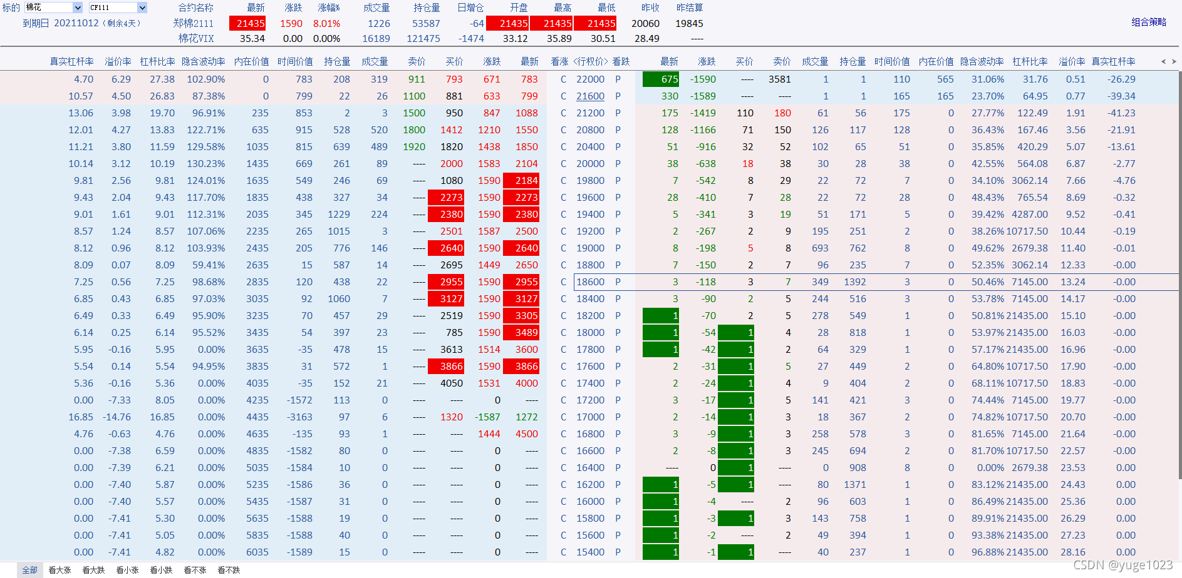This screenshot has width=1182, height=578.
Task: Click the 最低 column header
Action: click(x=606, y=8)
